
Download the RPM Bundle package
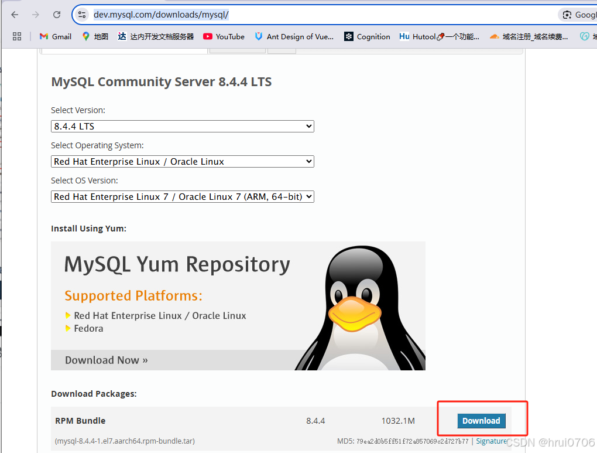pos(481,421)
